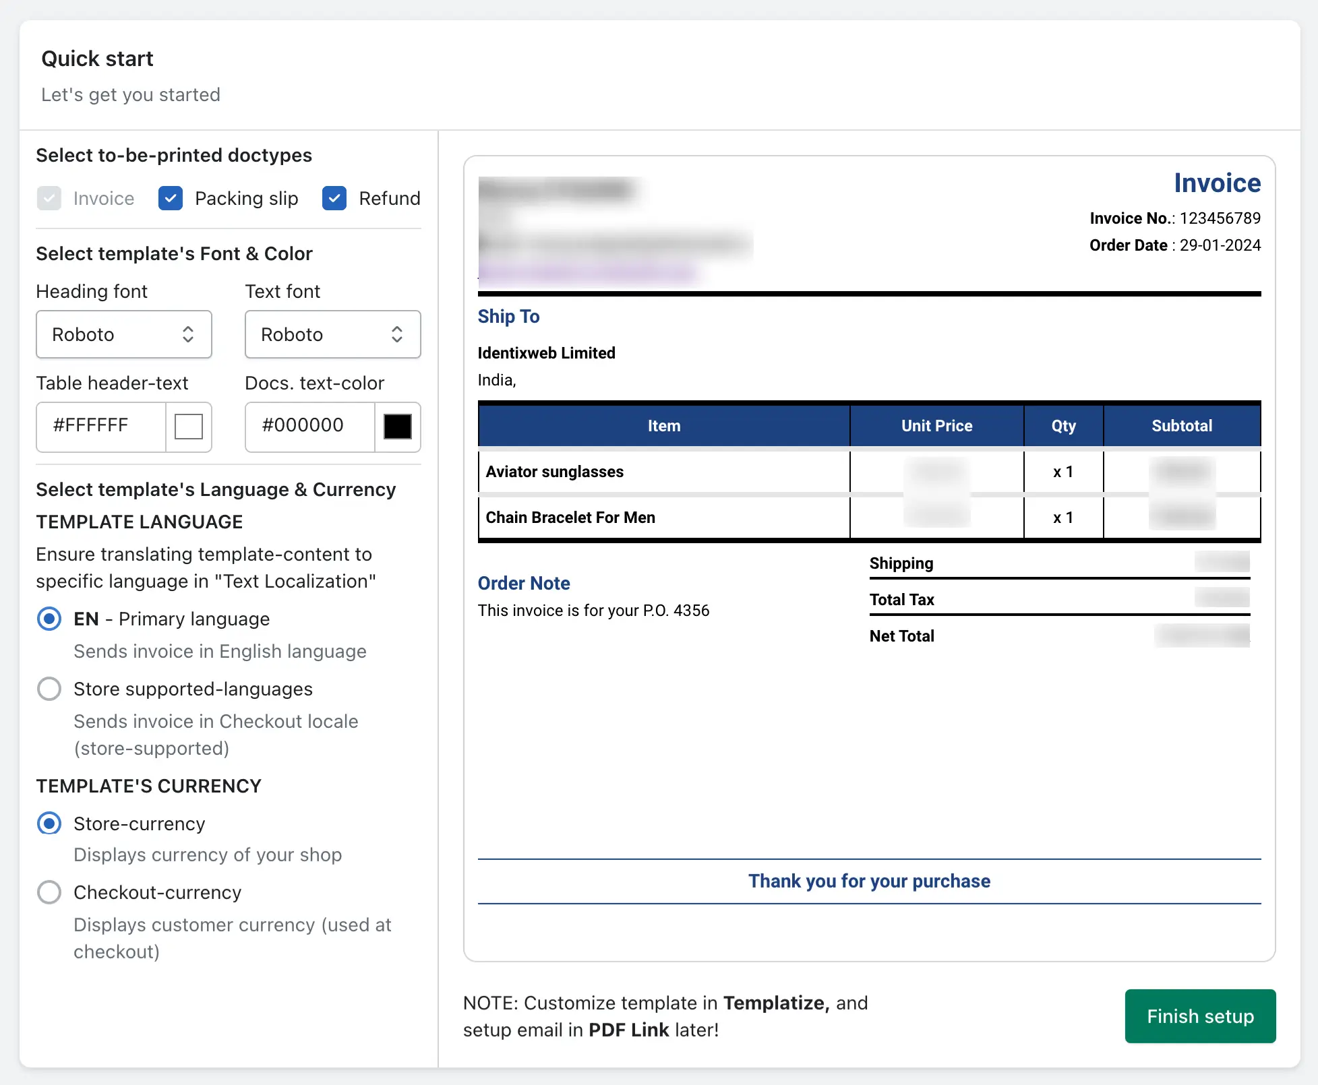Edit the #FFFFFF table header-text hex field

point(101,426)
